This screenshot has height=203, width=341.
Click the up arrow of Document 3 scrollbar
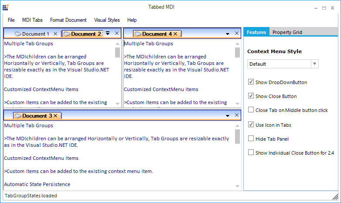[237, 126]
